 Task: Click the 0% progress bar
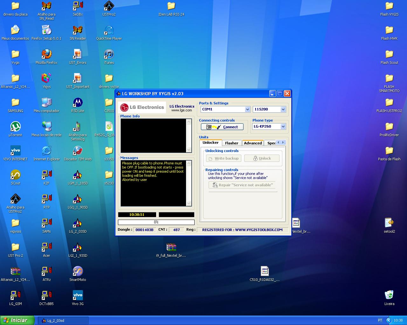(x=156, y=222)
